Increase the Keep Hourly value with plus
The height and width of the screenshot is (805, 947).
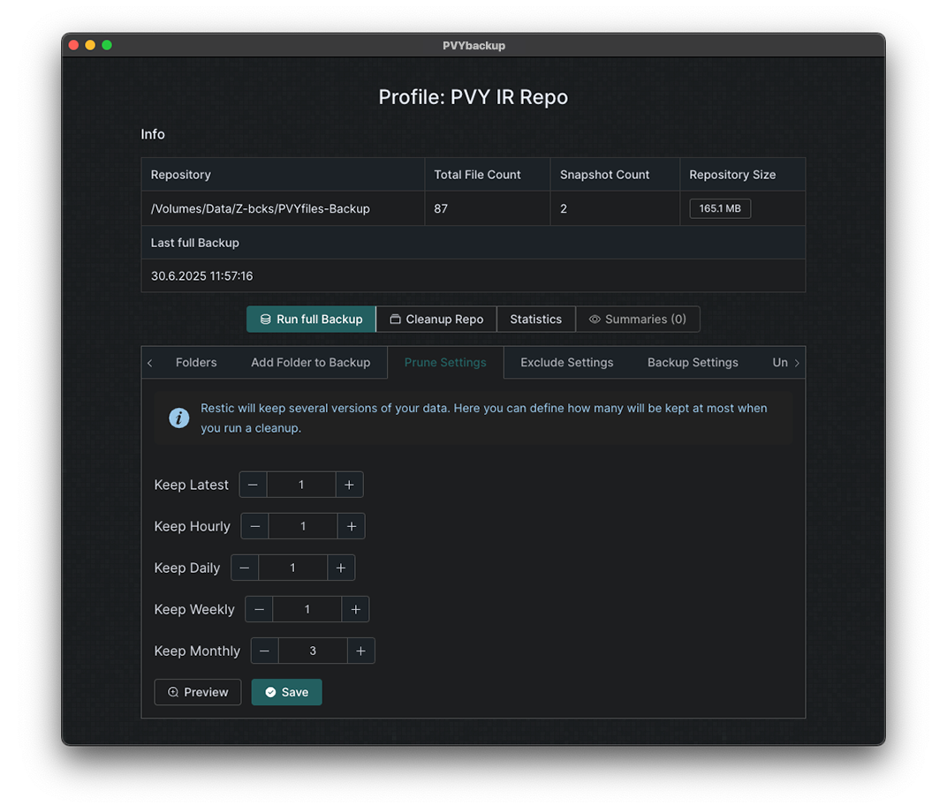pos(352,526)
